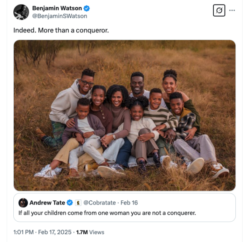Viewport: 250px width, 242px height.
Task: Open quoted post text about children and conquerer
Action: pos(107,213)
